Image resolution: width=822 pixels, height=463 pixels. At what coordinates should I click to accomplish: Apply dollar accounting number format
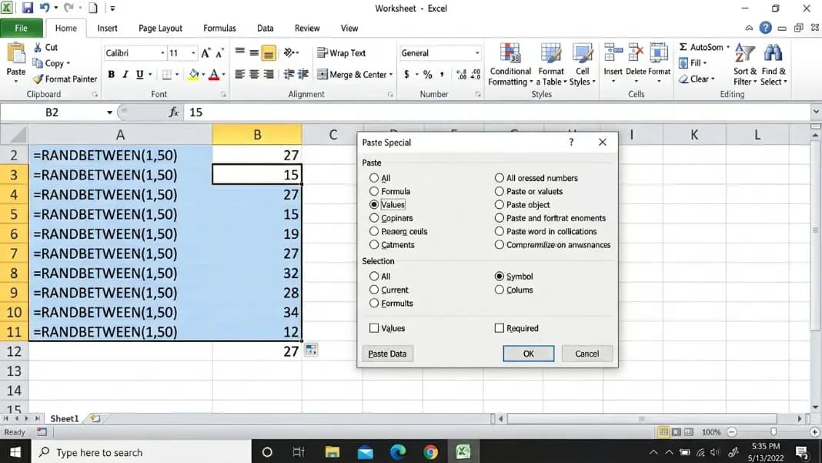(407, 75)
